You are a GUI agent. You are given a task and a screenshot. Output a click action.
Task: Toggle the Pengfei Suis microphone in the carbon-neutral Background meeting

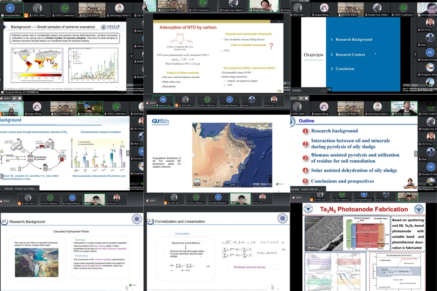[79, 114]
